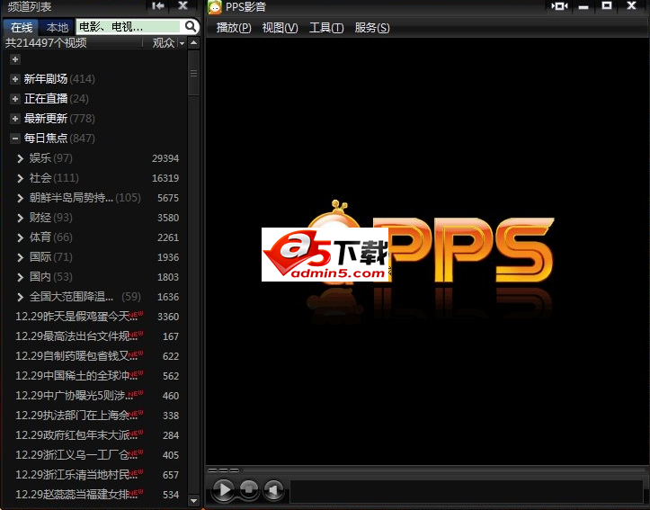Switch to the 本地 tab
Image resolution: width=650 pixels, height=510 pixels.
[x=57, y=27]
